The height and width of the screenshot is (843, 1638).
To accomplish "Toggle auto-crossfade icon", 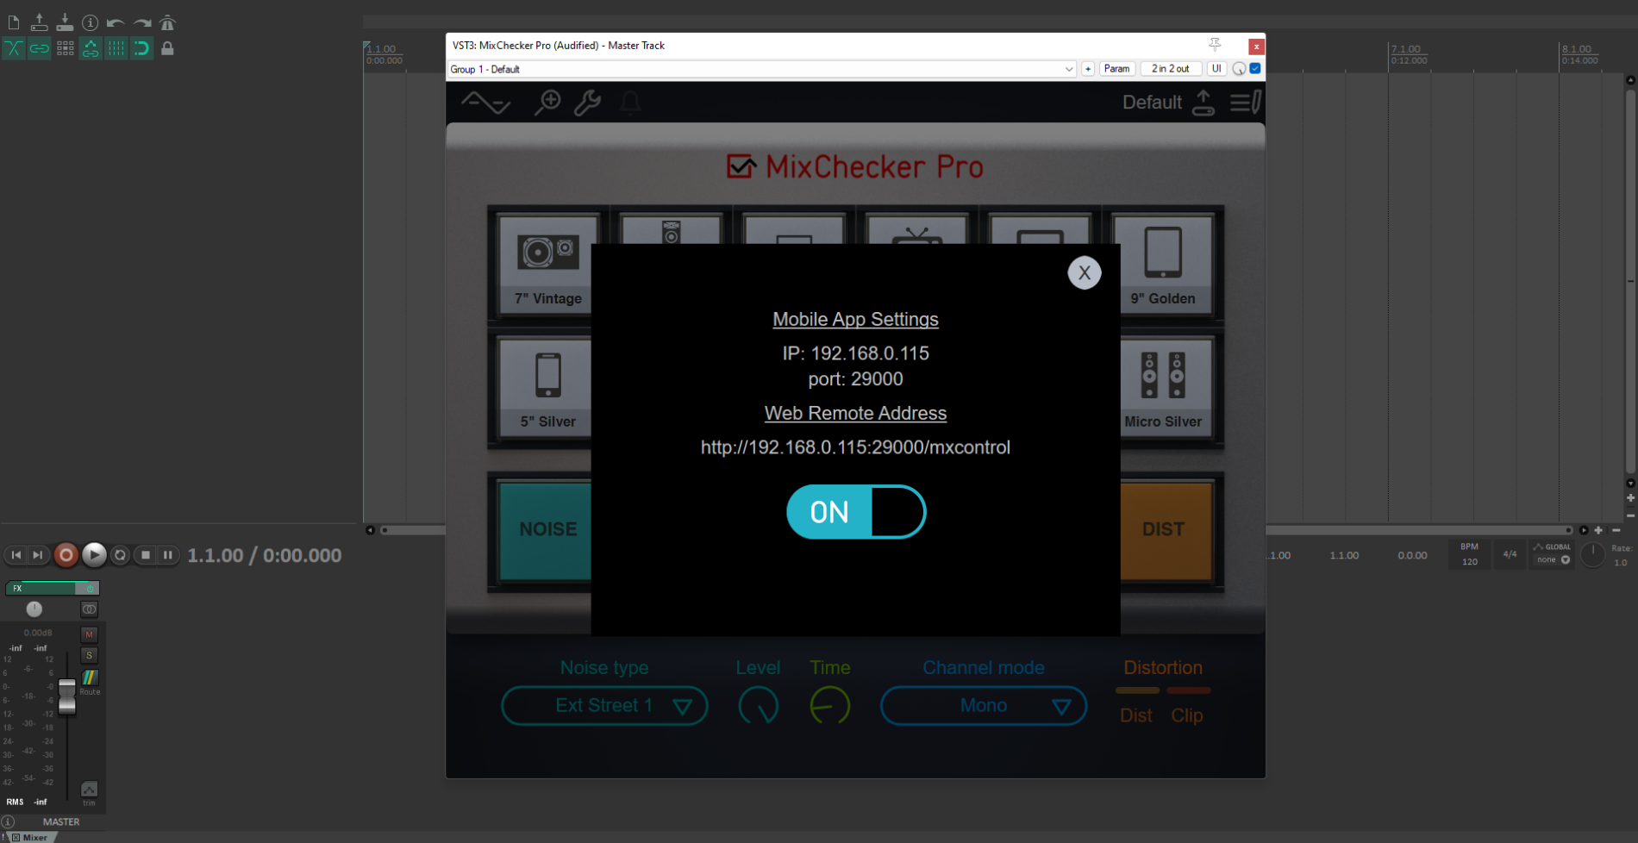I will click(14, 48).
